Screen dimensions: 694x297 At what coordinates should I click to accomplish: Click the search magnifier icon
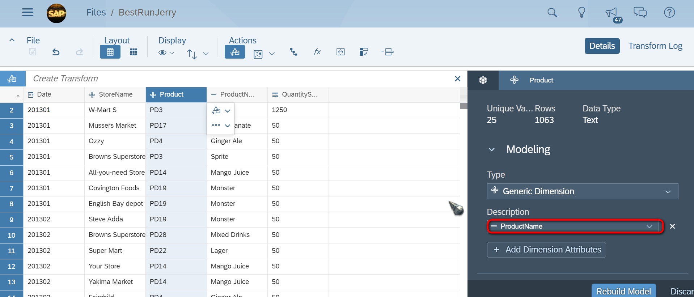552,13
